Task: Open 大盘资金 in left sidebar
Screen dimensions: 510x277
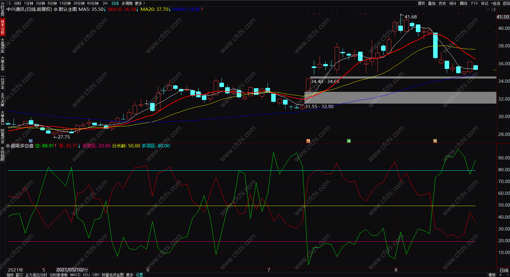Action: (2, 45)
